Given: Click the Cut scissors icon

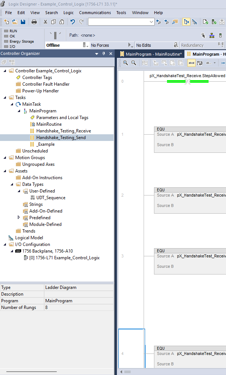Looking at the screenshot, I should pos(45,22).
